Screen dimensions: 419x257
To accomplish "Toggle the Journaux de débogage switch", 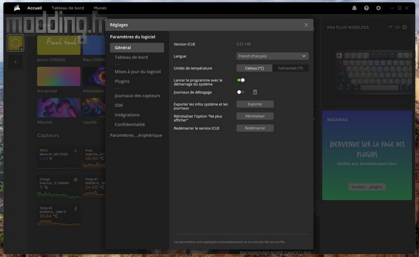I will click(241, 92).
